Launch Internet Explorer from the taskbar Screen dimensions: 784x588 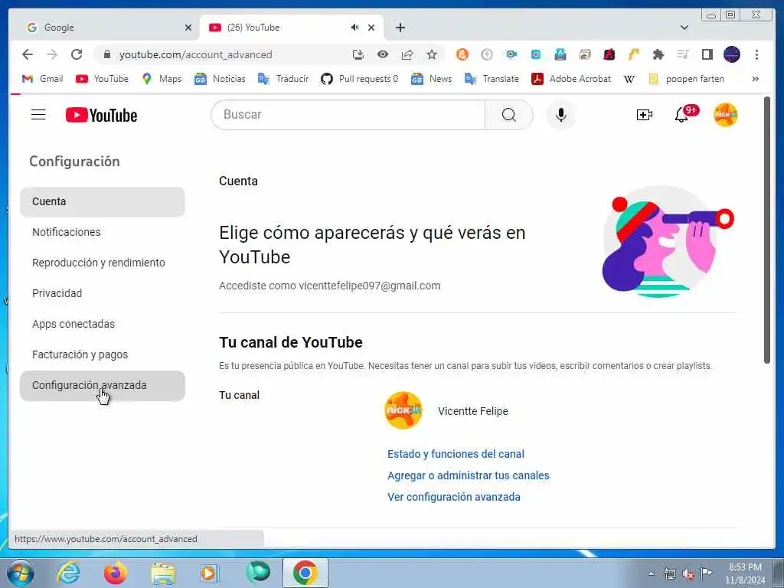coord(68,573)
